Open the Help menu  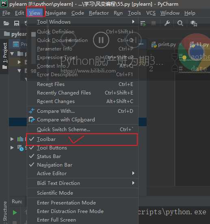(x=190, y=13)
